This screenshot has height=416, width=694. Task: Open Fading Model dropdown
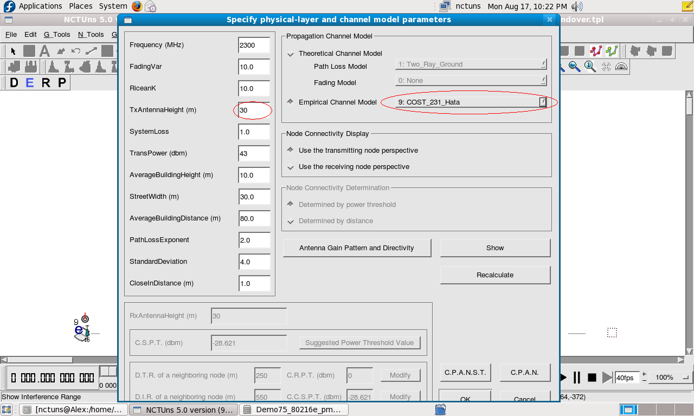(x=471, y=80)
